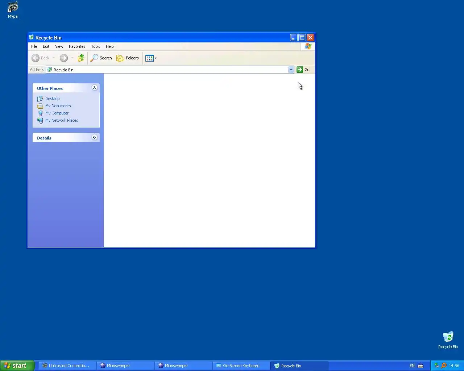Open the Favorites menu
Image resolution: width=464 pixels, height=371 pixels.
[77, 46]
